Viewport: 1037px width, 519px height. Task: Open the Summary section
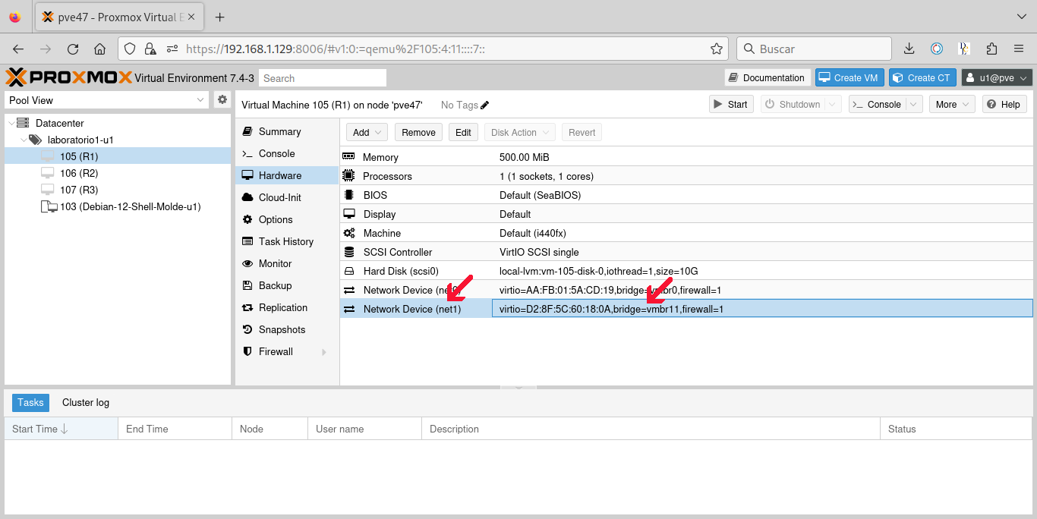pos(287,131)
